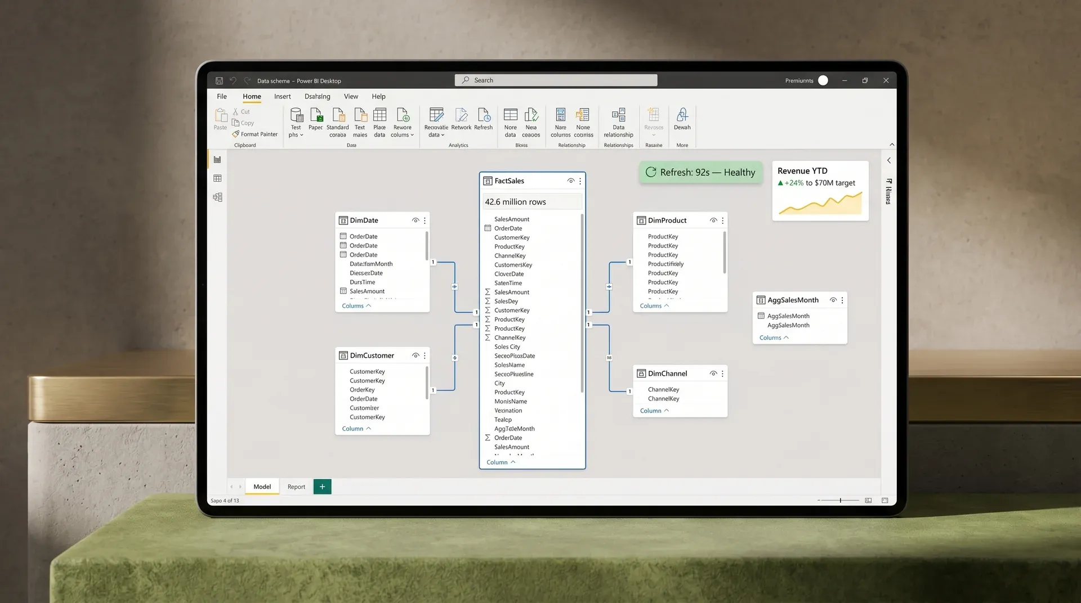The image size is (1081, 603).
Task: Click the DimProduct column list scrollbar
Action: 724,252
